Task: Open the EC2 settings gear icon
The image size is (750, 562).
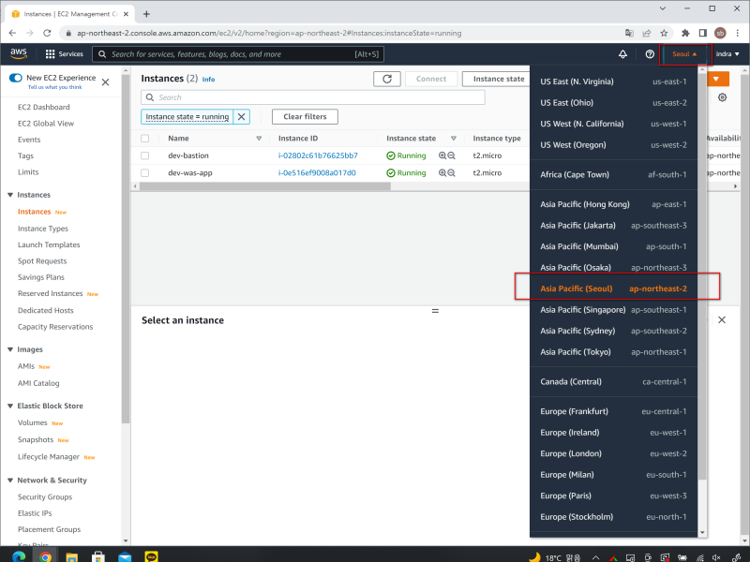Action: pos(721,96)
